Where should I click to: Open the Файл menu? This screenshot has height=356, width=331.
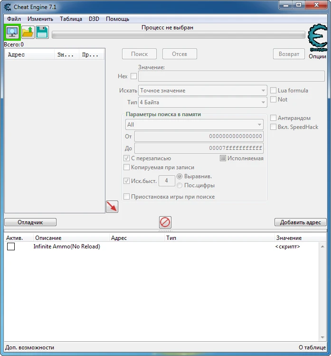coord(14,19)
